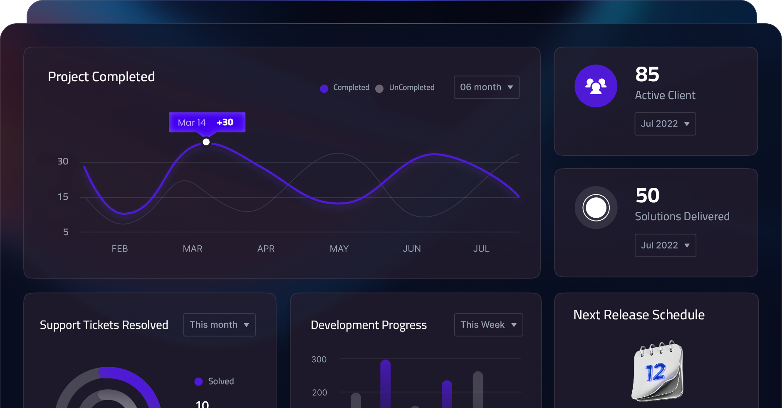Expand Solutions Delivered Jul 2022 dropdown
Image resolution: width=782 pixels, height=408 pixels.
[665, 246]
